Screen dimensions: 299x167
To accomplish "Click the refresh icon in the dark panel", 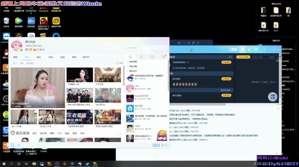I will pyautogui.click(x=230, y=57).
